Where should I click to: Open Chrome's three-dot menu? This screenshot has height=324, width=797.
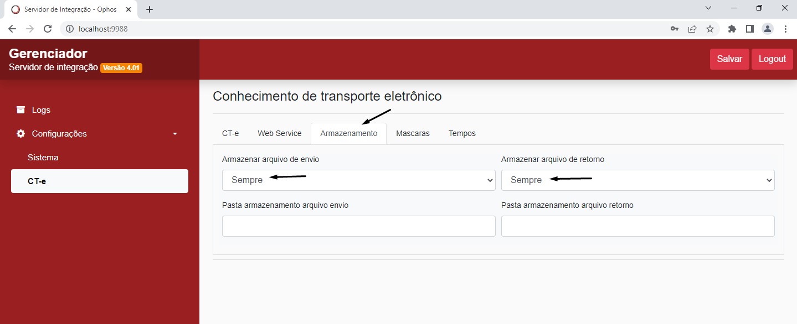coord(785,29)
